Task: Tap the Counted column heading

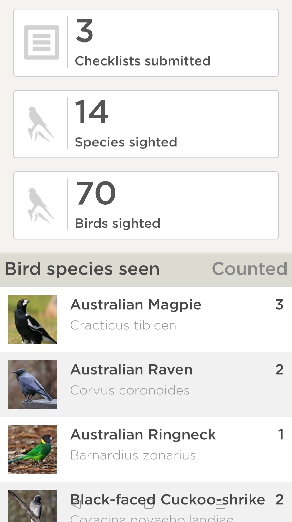Action: [249, 269]
